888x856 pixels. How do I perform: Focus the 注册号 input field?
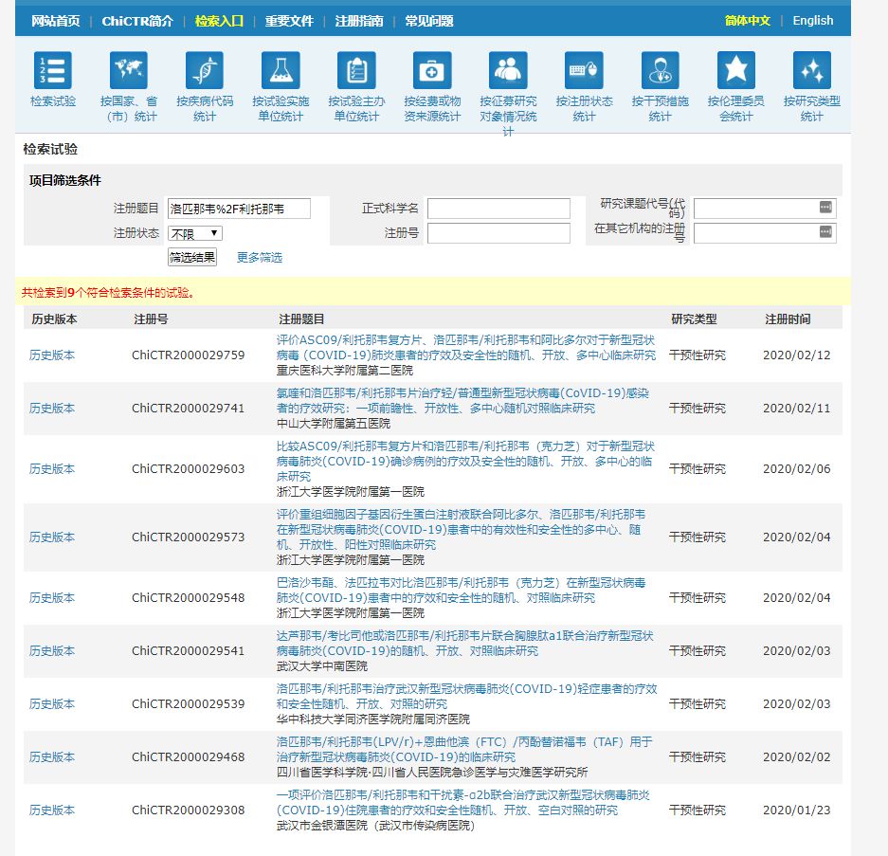tap(498, 233)
